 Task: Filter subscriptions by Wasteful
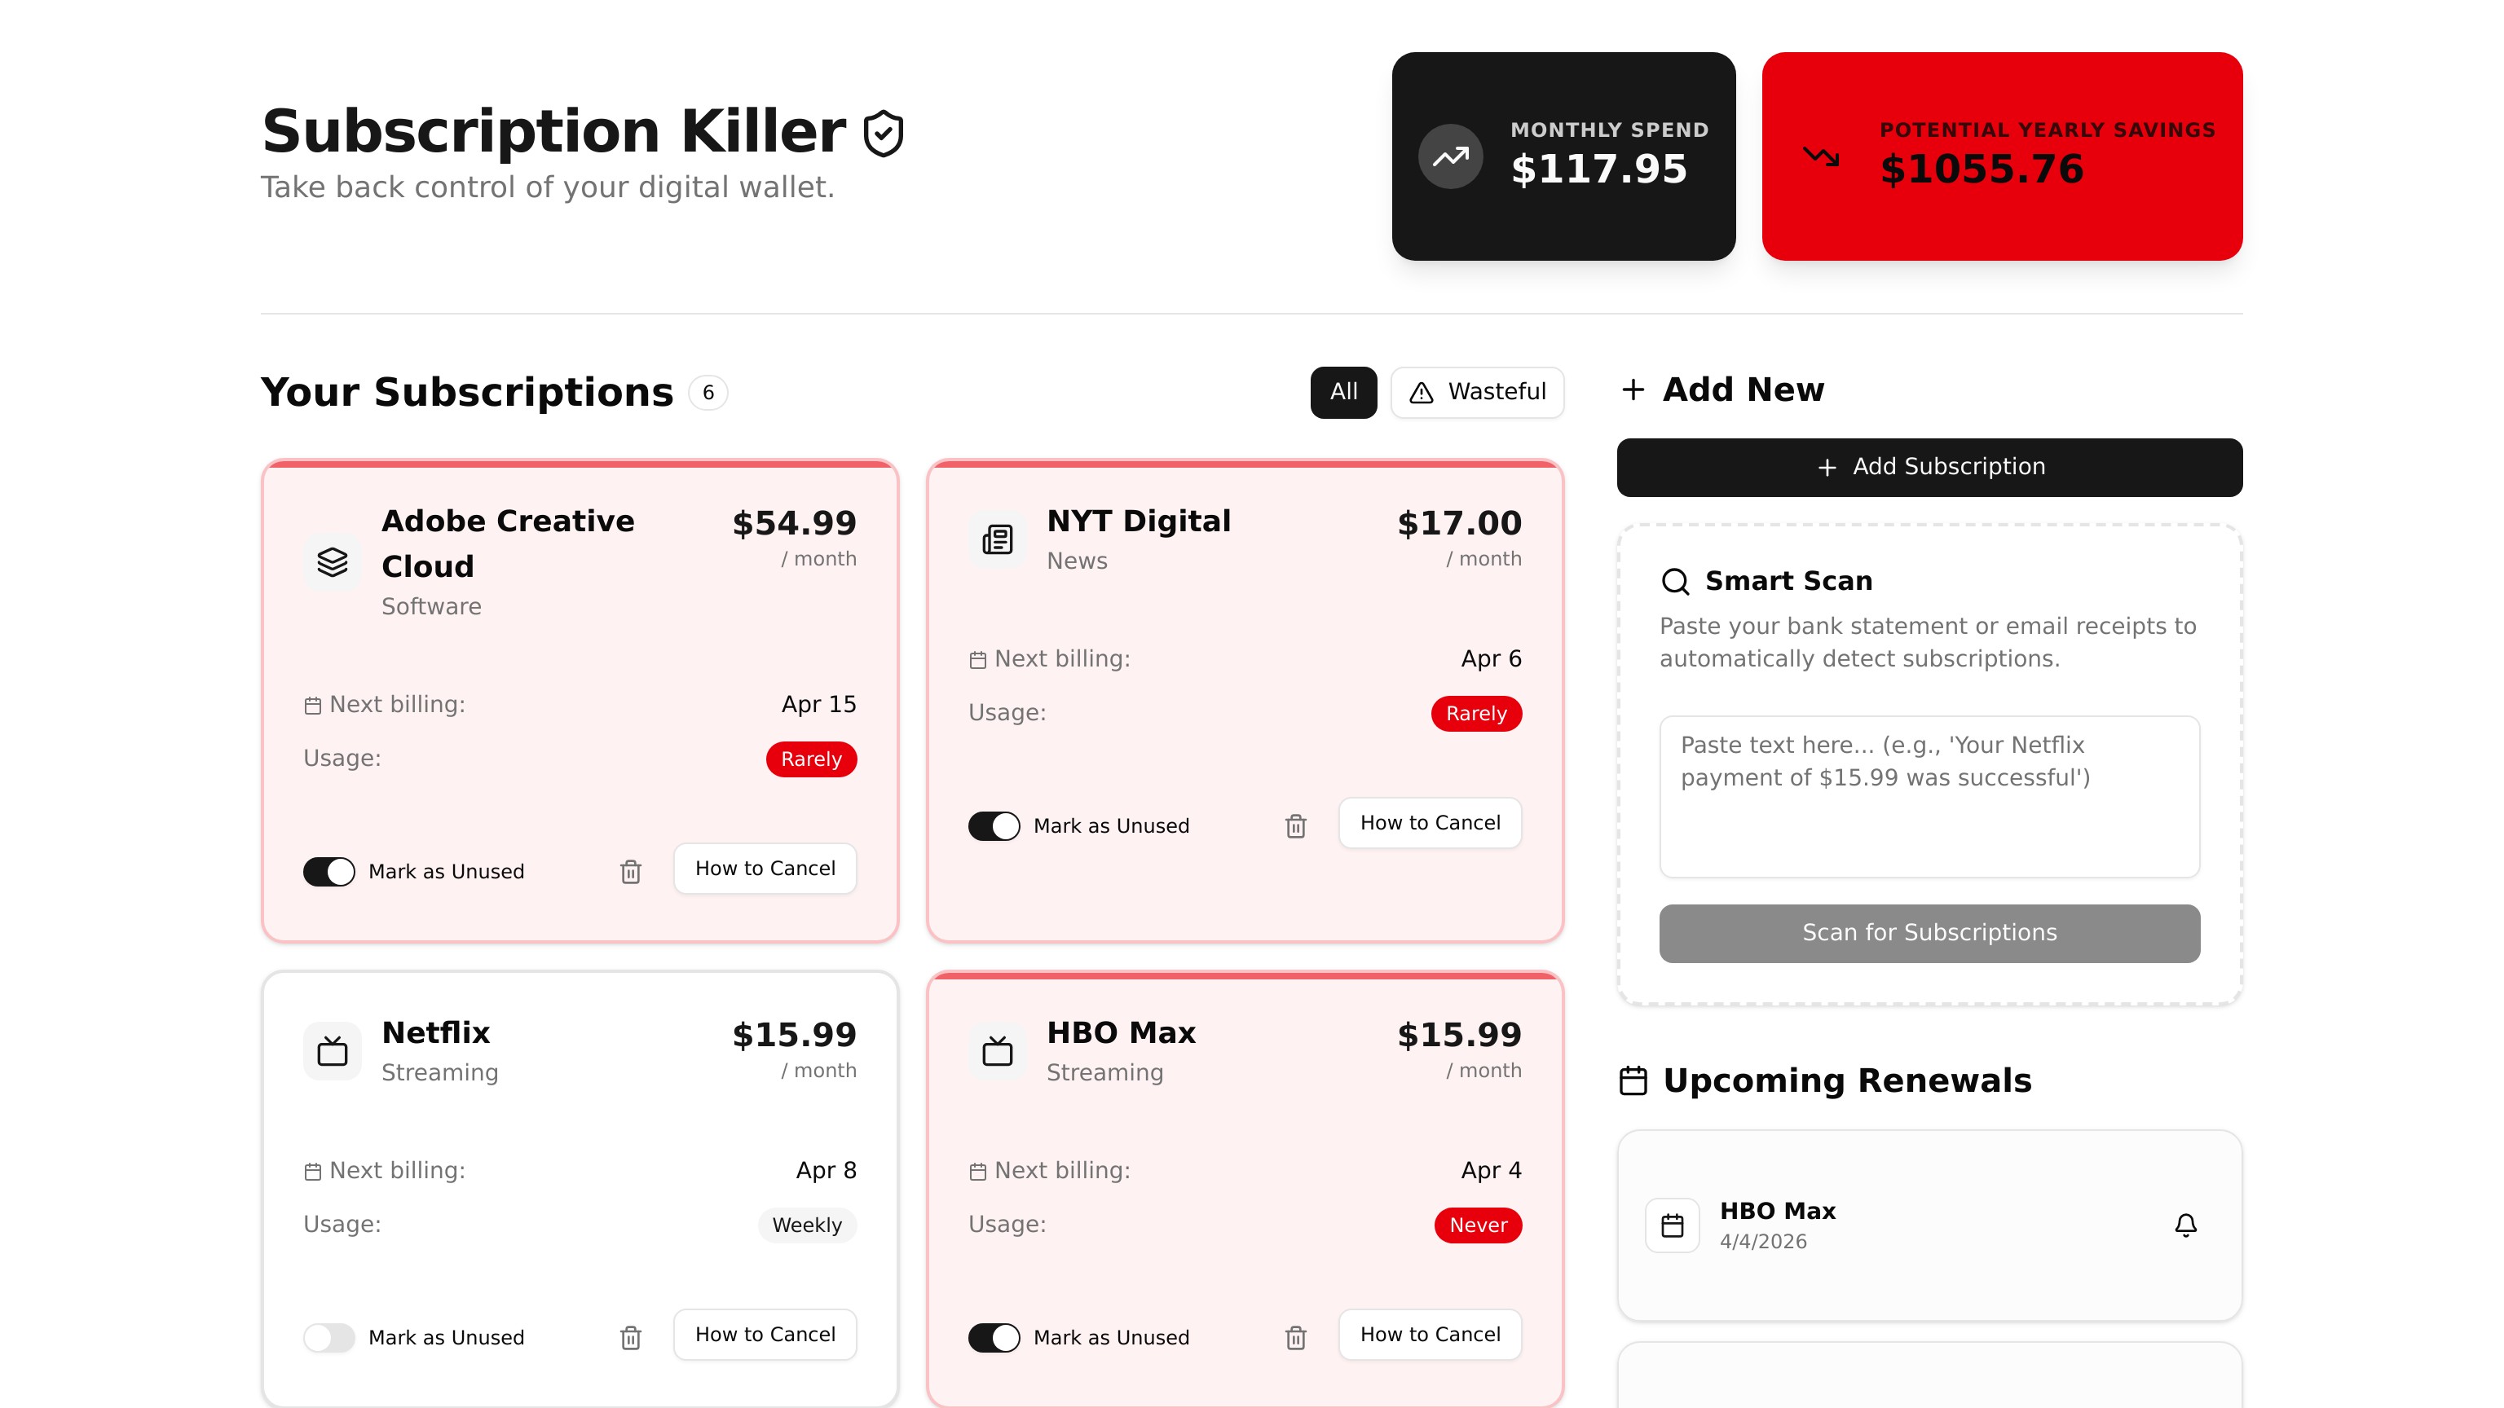pyautogui.click(x=1476, y=392)
